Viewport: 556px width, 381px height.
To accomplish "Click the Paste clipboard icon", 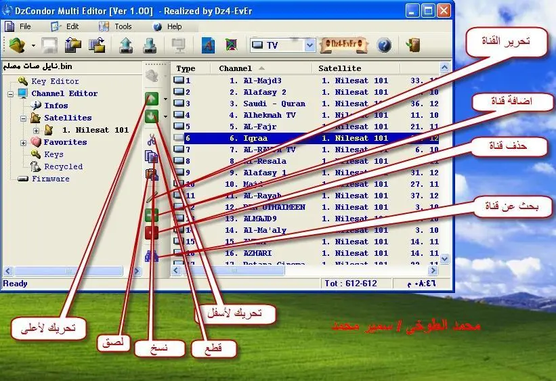I will 152,174.
